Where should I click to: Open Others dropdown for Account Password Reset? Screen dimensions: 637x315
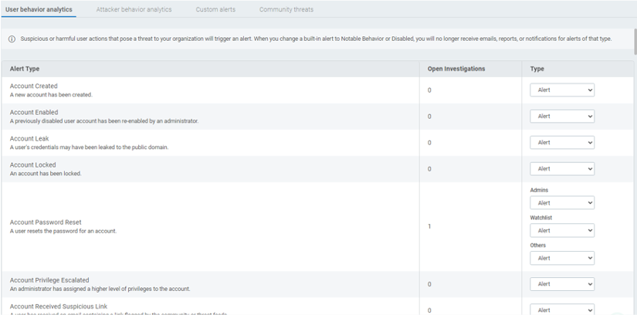click(x=562, y=258)
